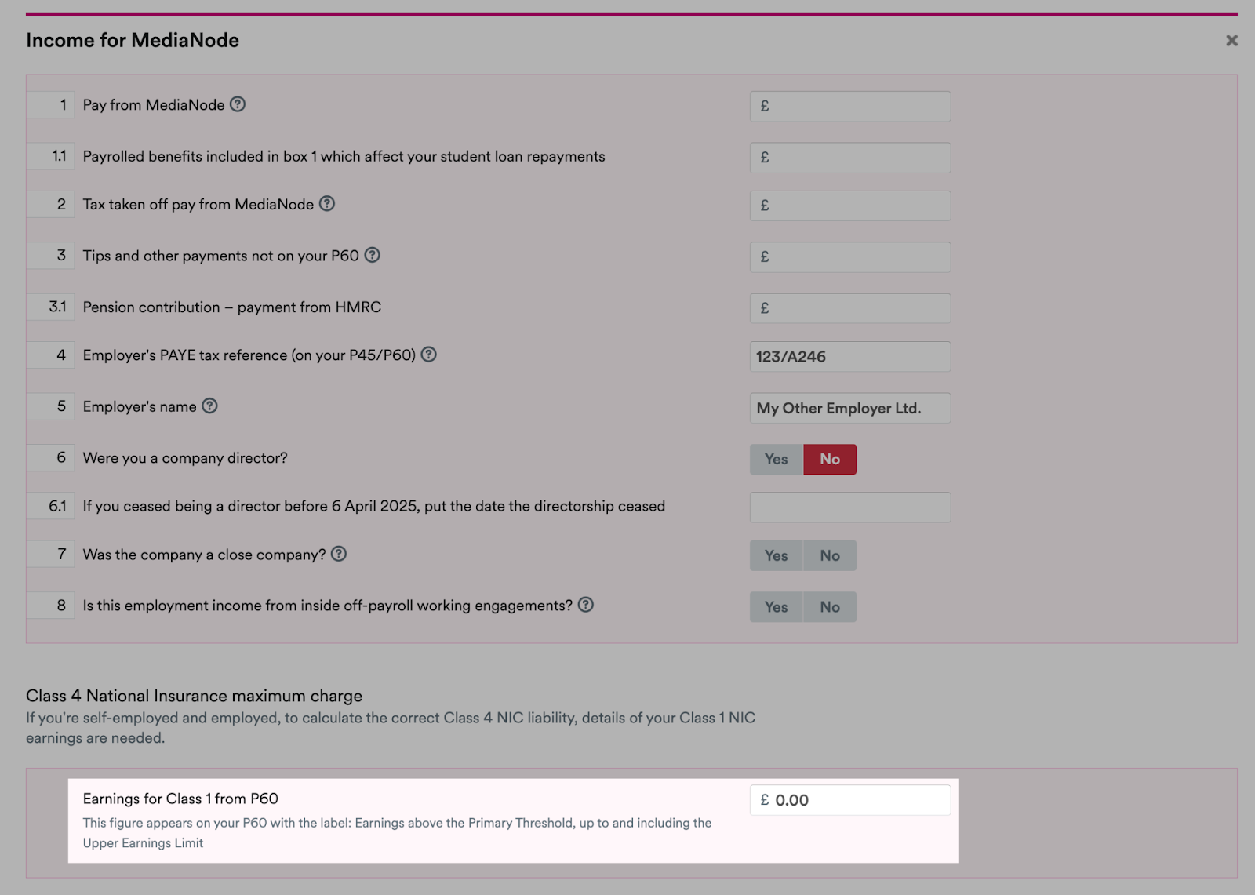Image resolution: width=1255 pixels, height=895 pixels.
Task: Click the 'Earnings for Class 1 from P60' label
Action: coord(180,799)
